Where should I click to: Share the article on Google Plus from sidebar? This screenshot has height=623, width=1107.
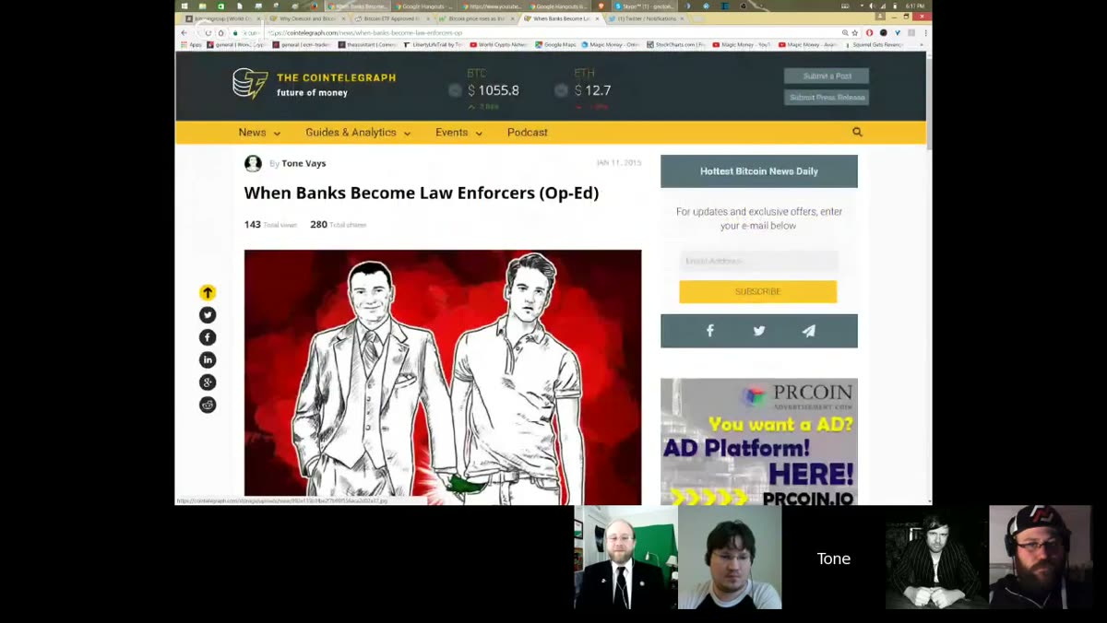[208, 382]
